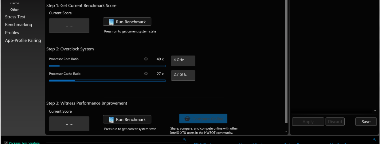The image size is (380, 144).
Task: Click scroll-down arrow of main panel
Action: (286, 131)
